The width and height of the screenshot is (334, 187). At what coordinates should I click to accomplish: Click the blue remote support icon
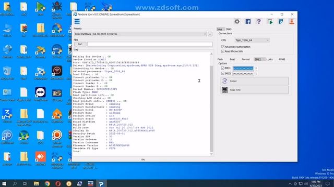281,21
